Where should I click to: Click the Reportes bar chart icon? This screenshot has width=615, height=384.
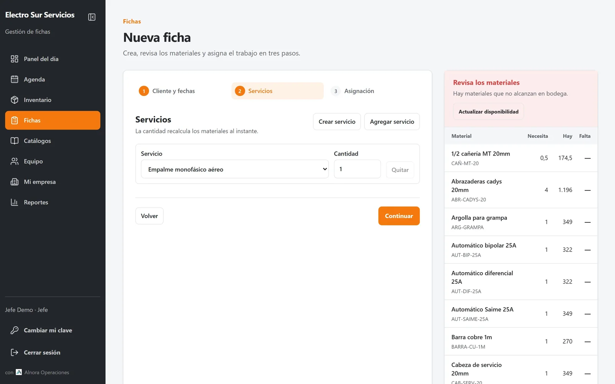click(x=15, y=202)
